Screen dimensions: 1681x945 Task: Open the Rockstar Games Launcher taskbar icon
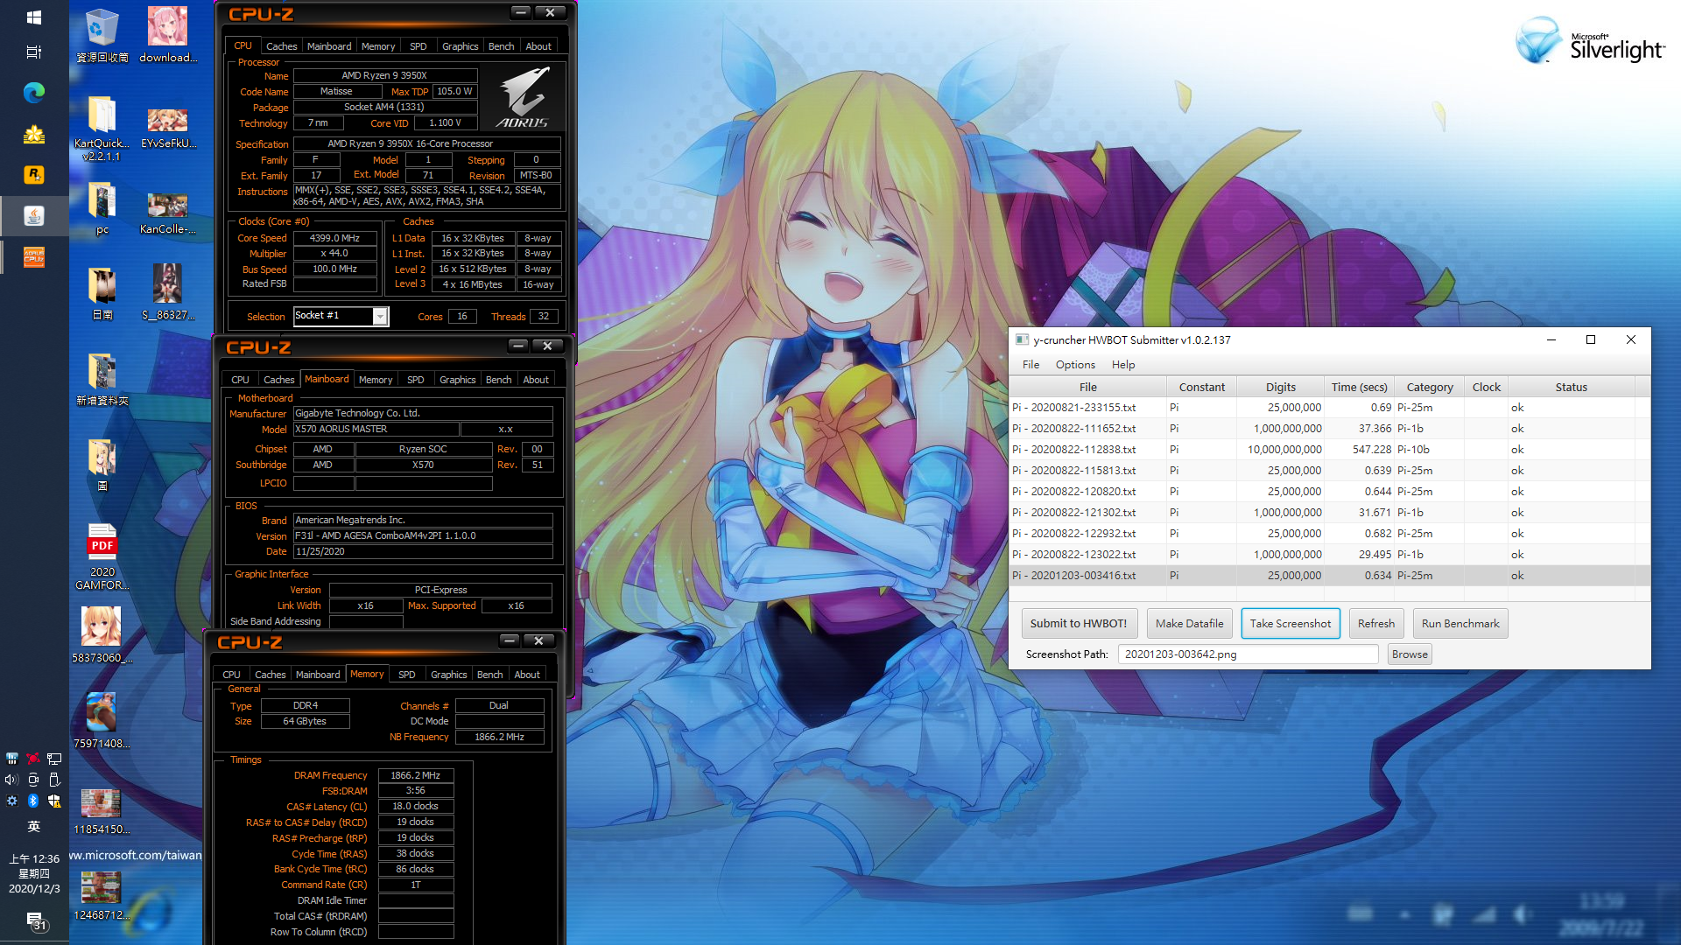[x=34, y=175]
